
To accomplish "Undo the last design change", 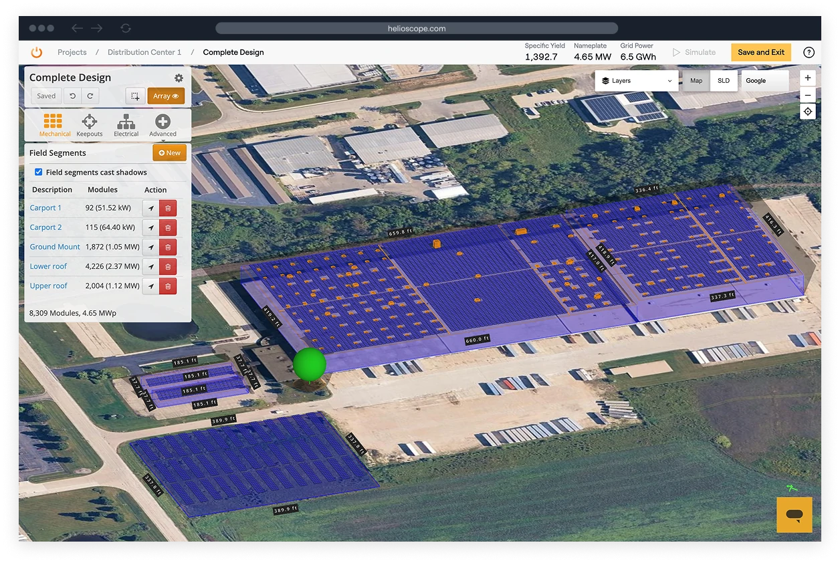I will tap(74, 96).
